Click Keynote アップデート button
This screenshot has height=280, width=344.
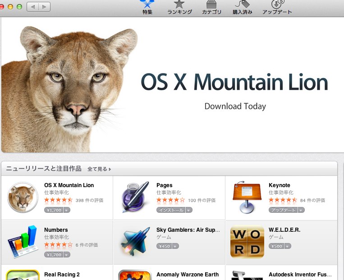[x=283, y=210]
